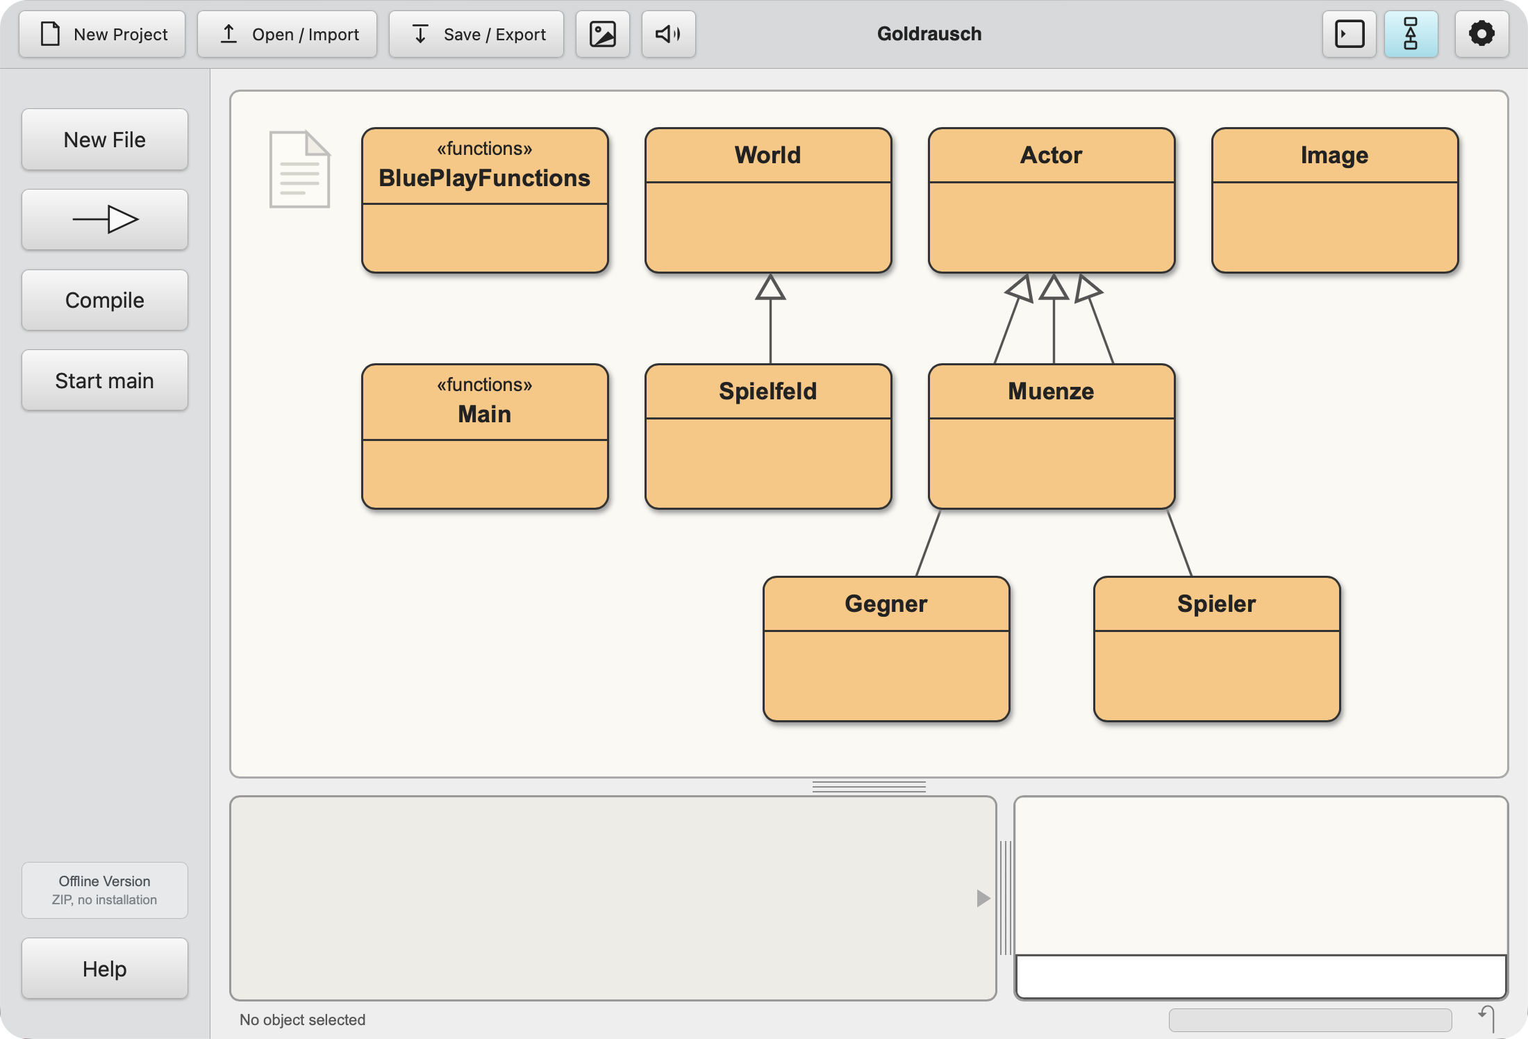Click the play triangle in object bench
Viewport: 1528px width, 1039px height.
pyautogui.click(x=983, y=898)
